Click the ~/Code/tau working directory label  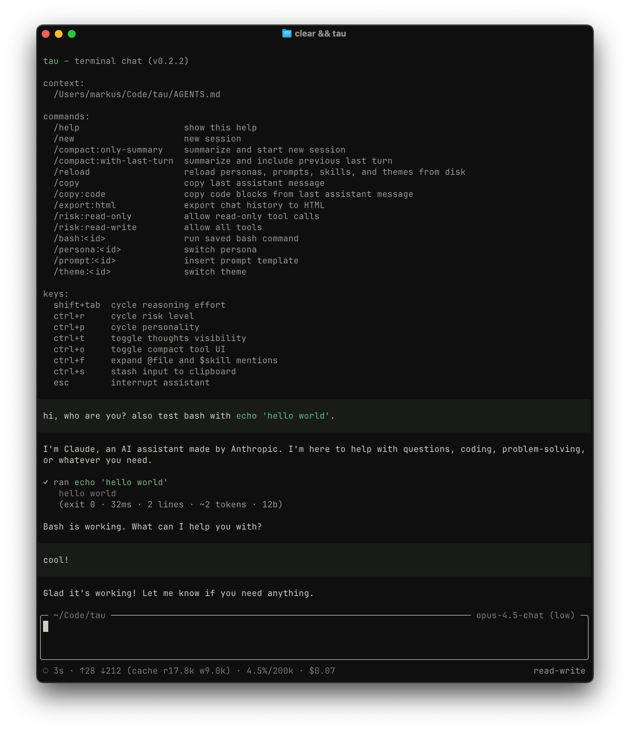click(79, 615)
